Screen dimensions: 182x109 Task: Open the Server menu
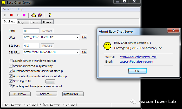pos(8,9)
